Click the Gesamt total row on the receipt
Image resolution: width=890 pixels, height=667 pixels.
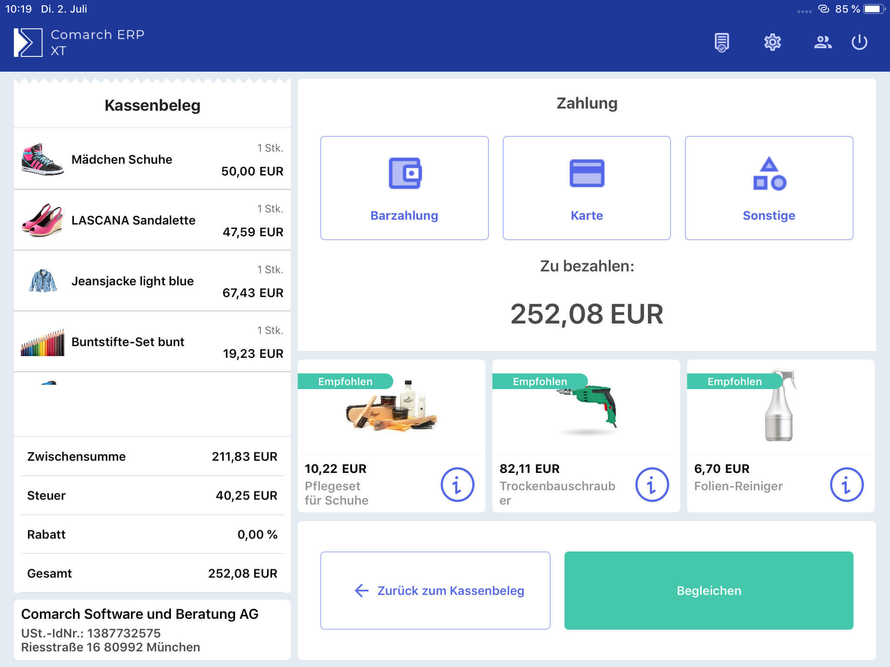tap(152, 573)
